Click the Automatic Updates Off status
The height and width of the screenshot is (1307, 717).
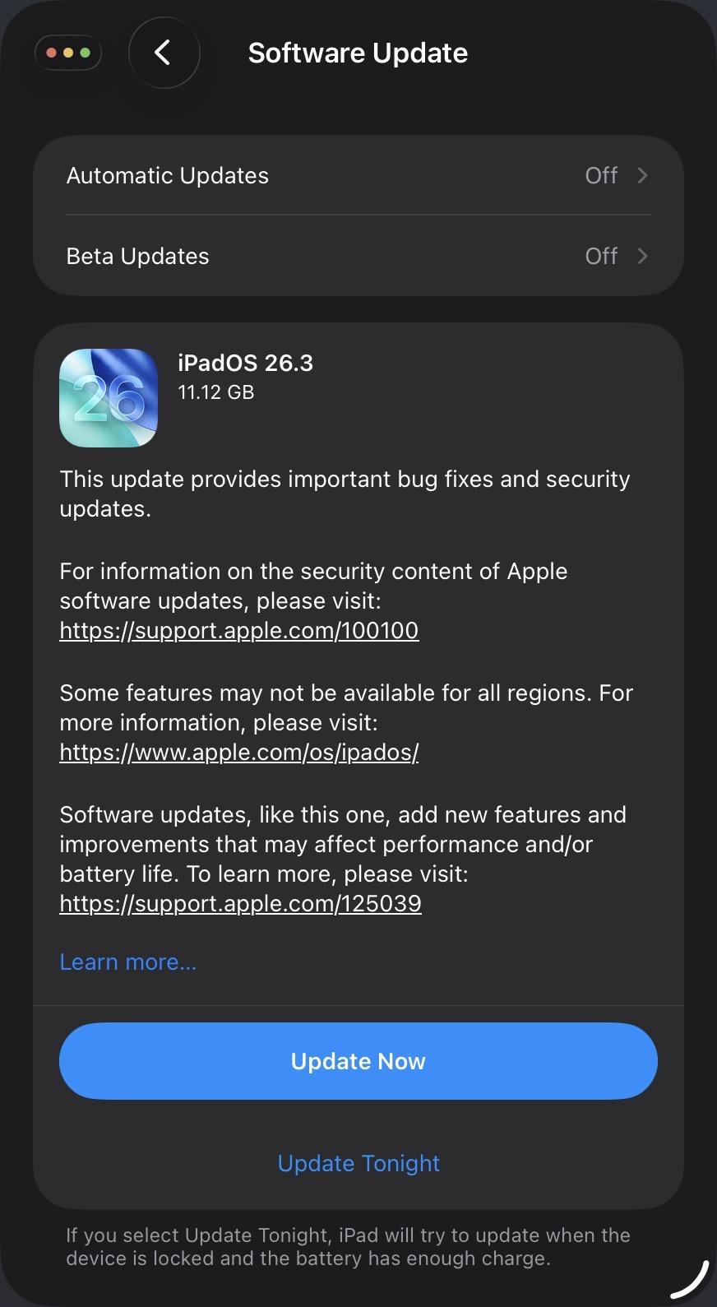(x=600, y=175)
